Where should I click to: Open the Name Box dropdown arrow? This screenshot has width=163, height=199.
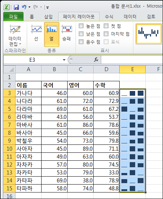[x=64, y=60]
